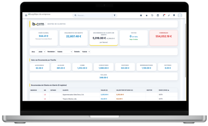Click the lightbulb tips icon
This screenshot has width=208, height=126.
coord(174,15)
